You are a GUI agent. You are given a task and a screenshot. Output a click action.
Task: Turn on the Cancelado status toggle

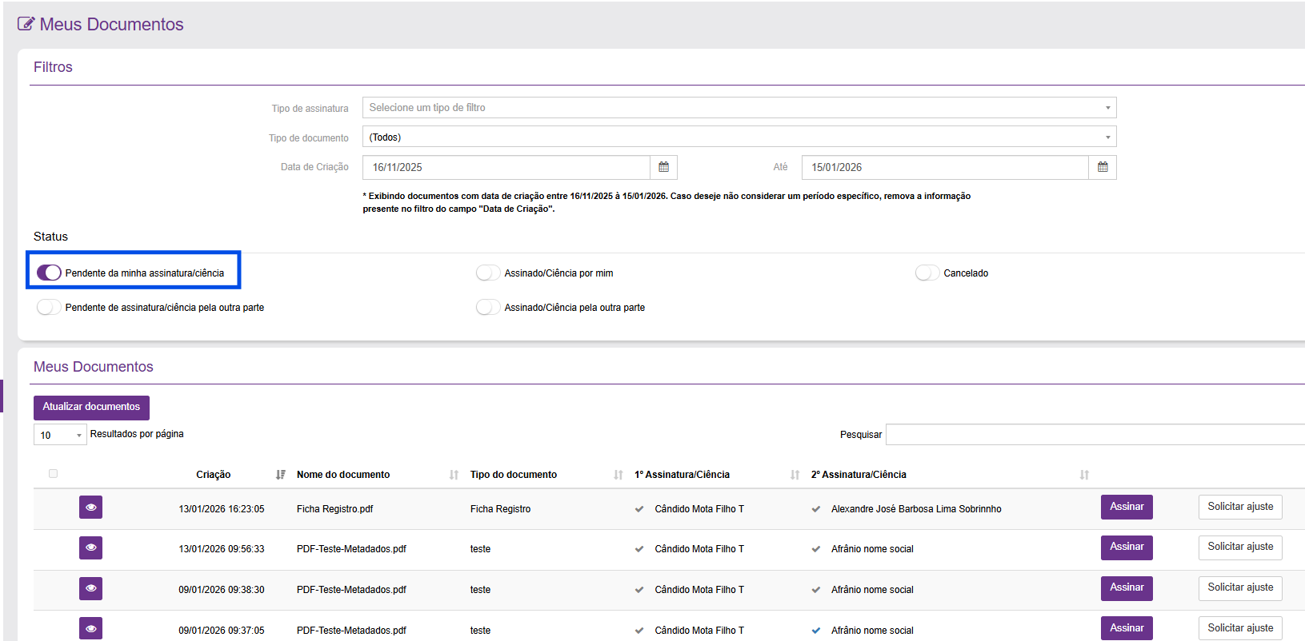(927, 273)
